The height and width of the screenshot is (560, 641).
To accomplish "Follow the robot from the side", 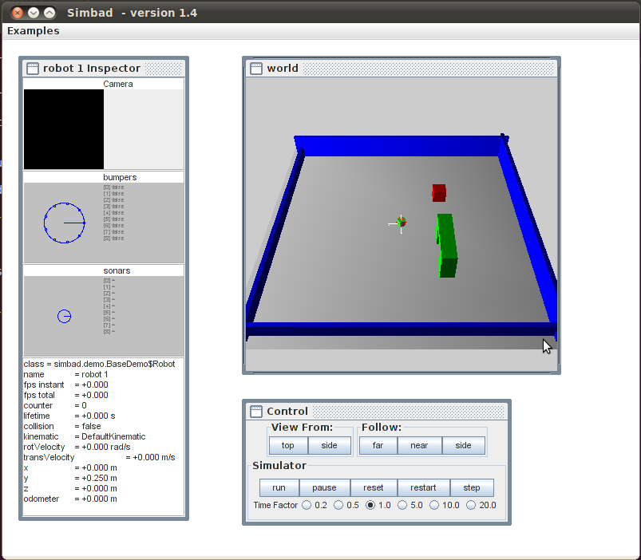I will (464, 445).
